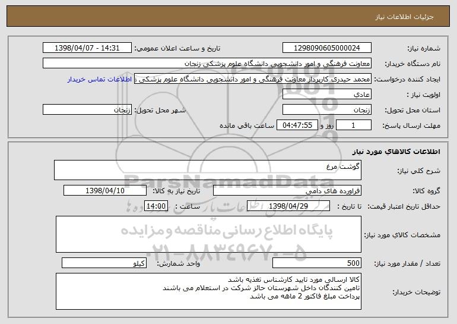The height and width of the screenshot is (324, 457).
Task: Open the اطلاعات تماس خریدار link
Action: coord(100,80)
